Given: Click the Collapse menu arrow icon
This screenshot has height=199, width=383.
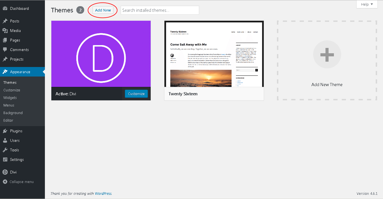Looking at the screenshot, I should tap(5, 182).
